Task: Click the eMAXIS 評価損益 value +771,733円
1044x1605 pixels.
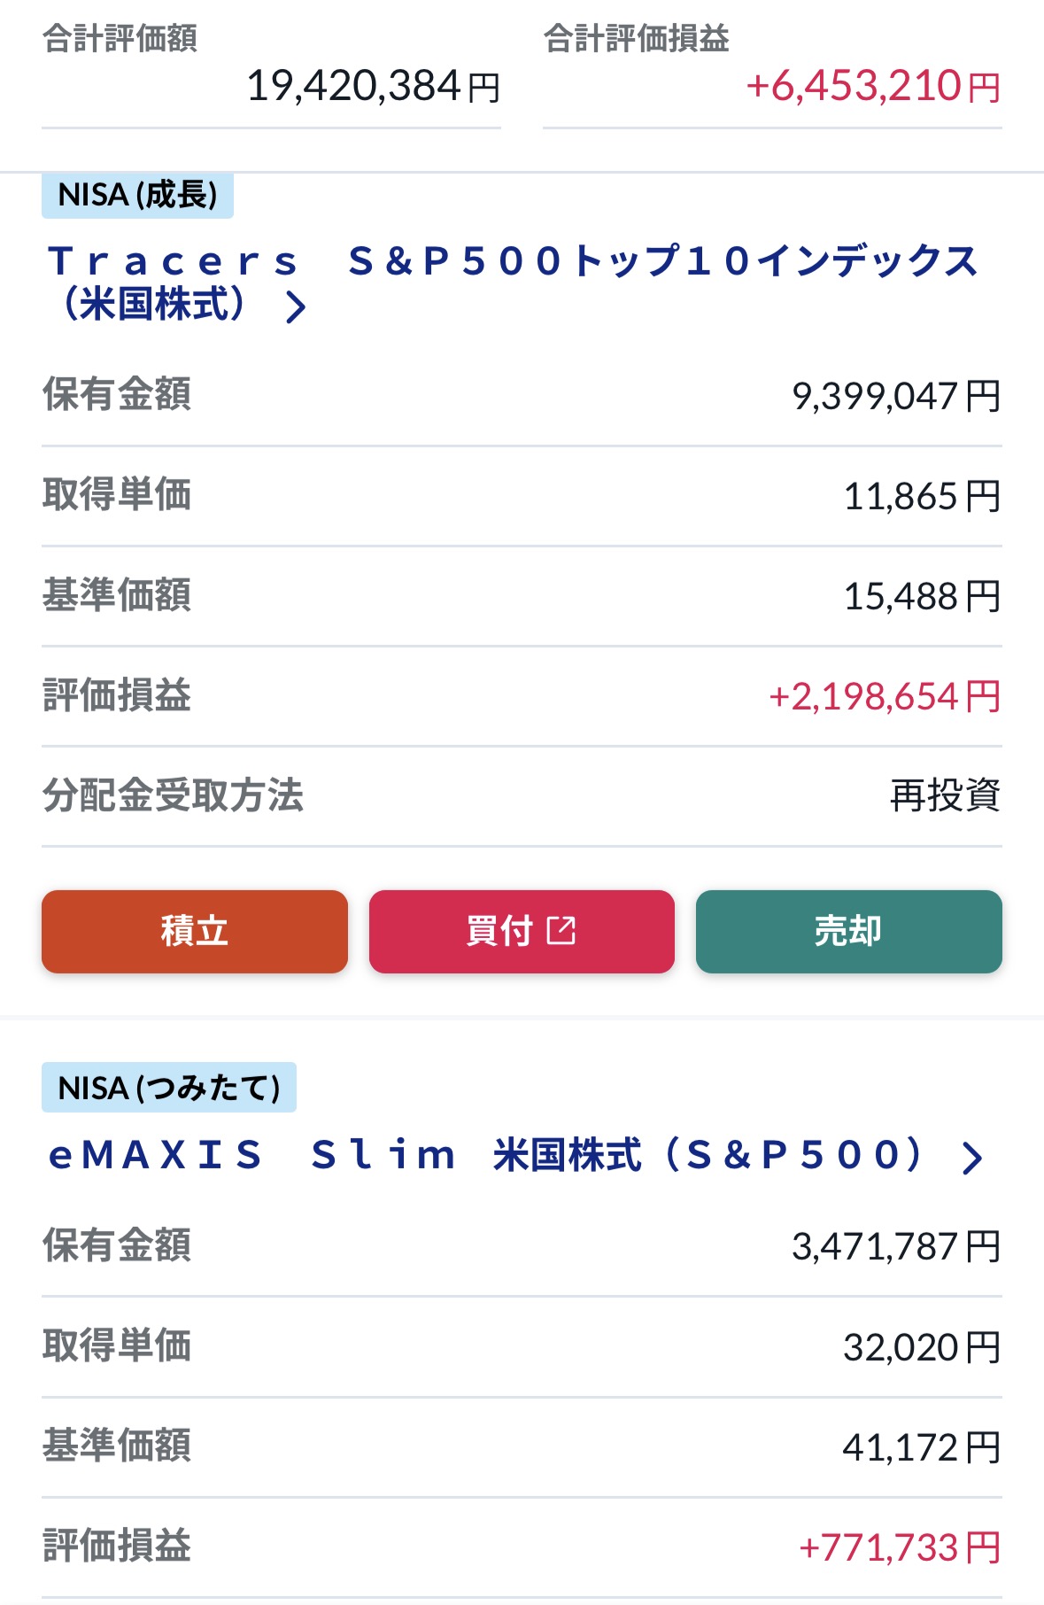Action: (899, 1547)
